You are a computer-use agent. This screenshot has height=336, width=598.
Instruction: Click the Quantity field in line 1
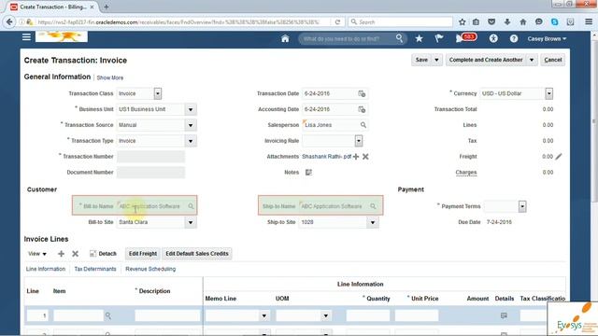tap(367, 315)
